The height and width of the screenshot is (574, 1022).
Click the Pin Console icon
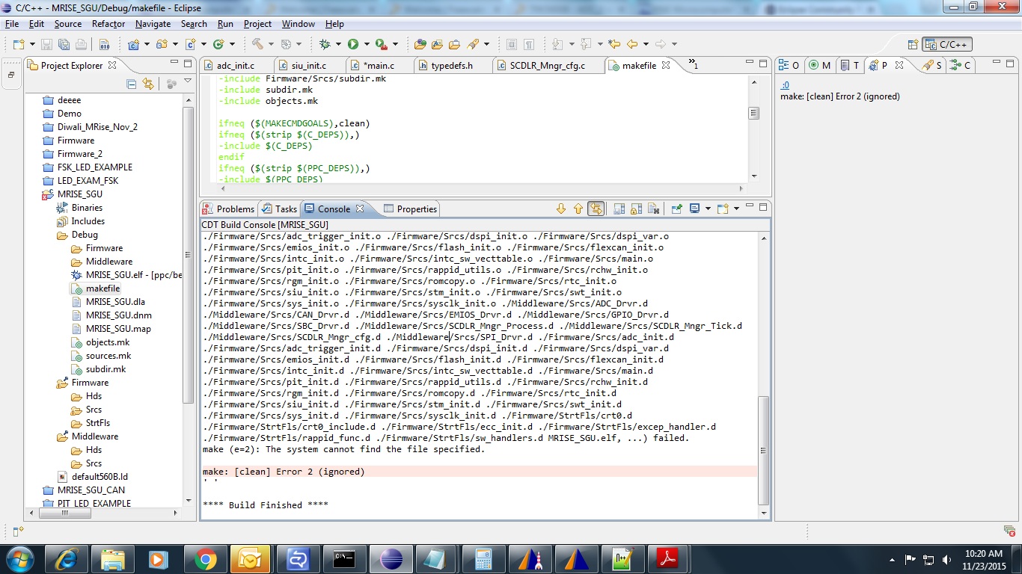point(676,209)
